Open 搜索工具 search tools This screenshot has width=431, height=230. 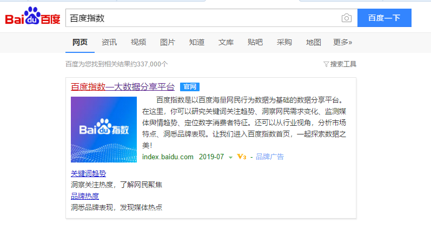pos(343,64)
